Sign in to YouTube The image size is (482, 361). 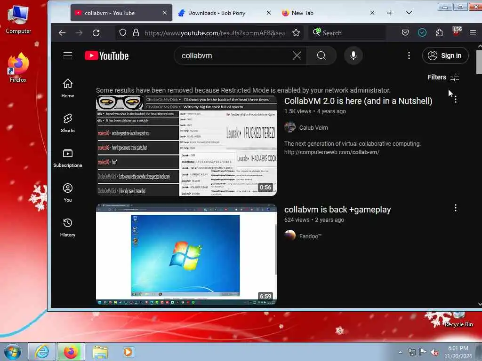point(445,55)
